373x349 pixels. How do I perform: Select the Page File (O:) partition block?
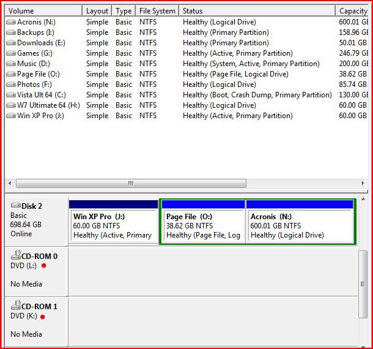pos(204,222)
